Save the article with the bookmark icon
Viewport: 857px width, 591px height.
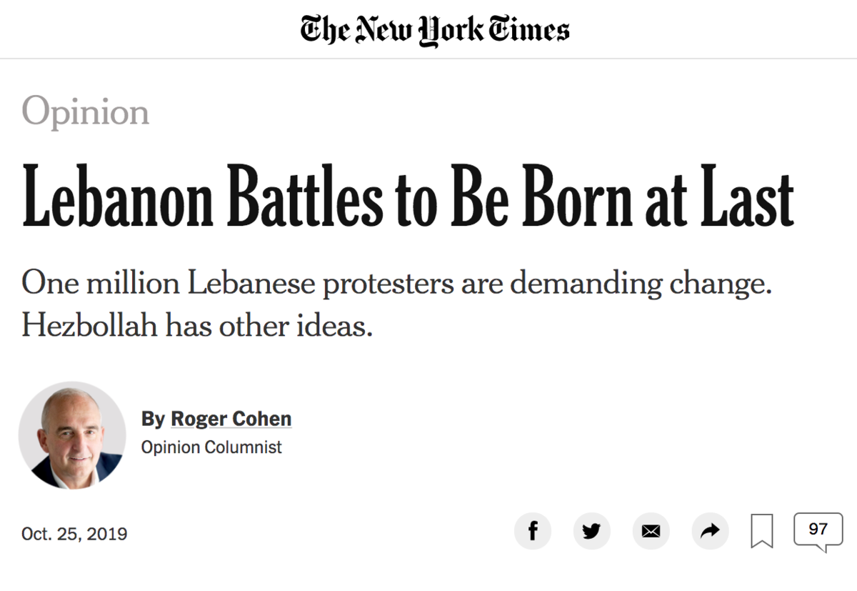[x=762, y=532]
